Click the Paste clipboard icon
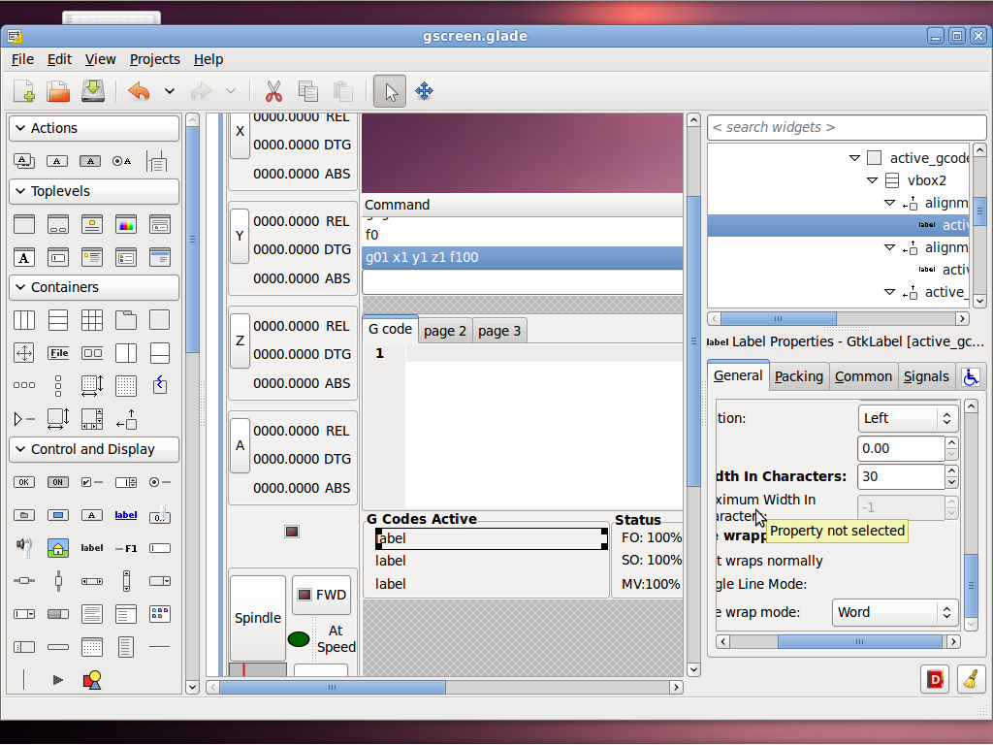Screen dimensions: 993x745 [342, 91]
